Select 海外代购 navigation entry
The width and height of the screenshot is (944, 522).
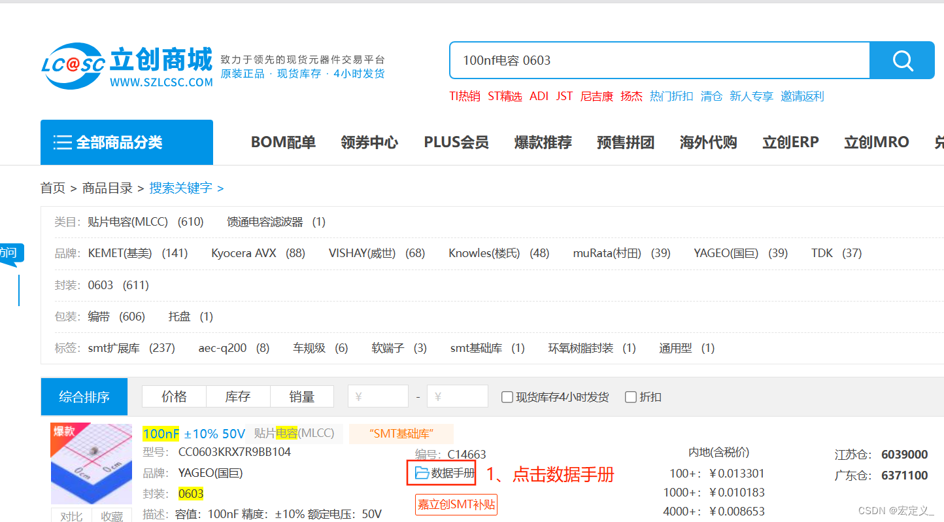click(x=708, y=143)
